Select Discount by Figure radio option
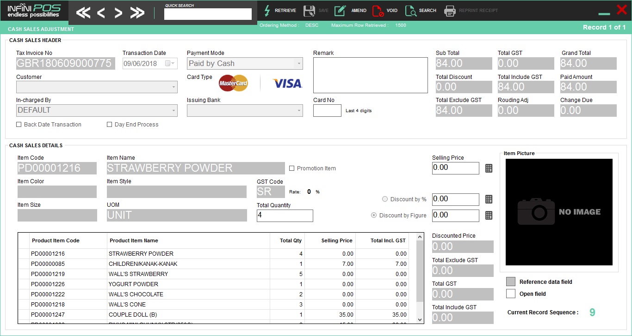632x336 pixels. point(374,216)
